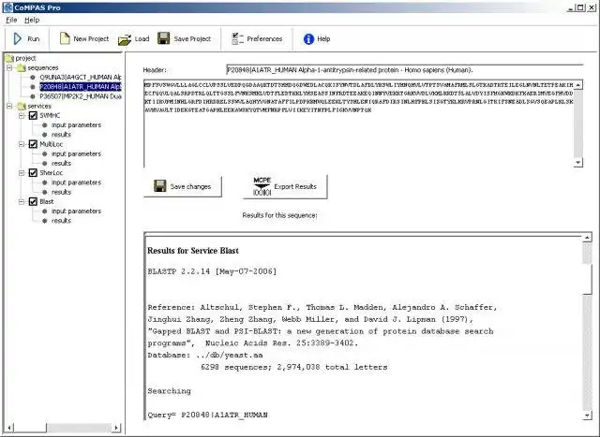This screenshot has width=600, height=437.
Task: Click the bullet before P36507|MP2K2_HUMAN
Action: [33, 96]
